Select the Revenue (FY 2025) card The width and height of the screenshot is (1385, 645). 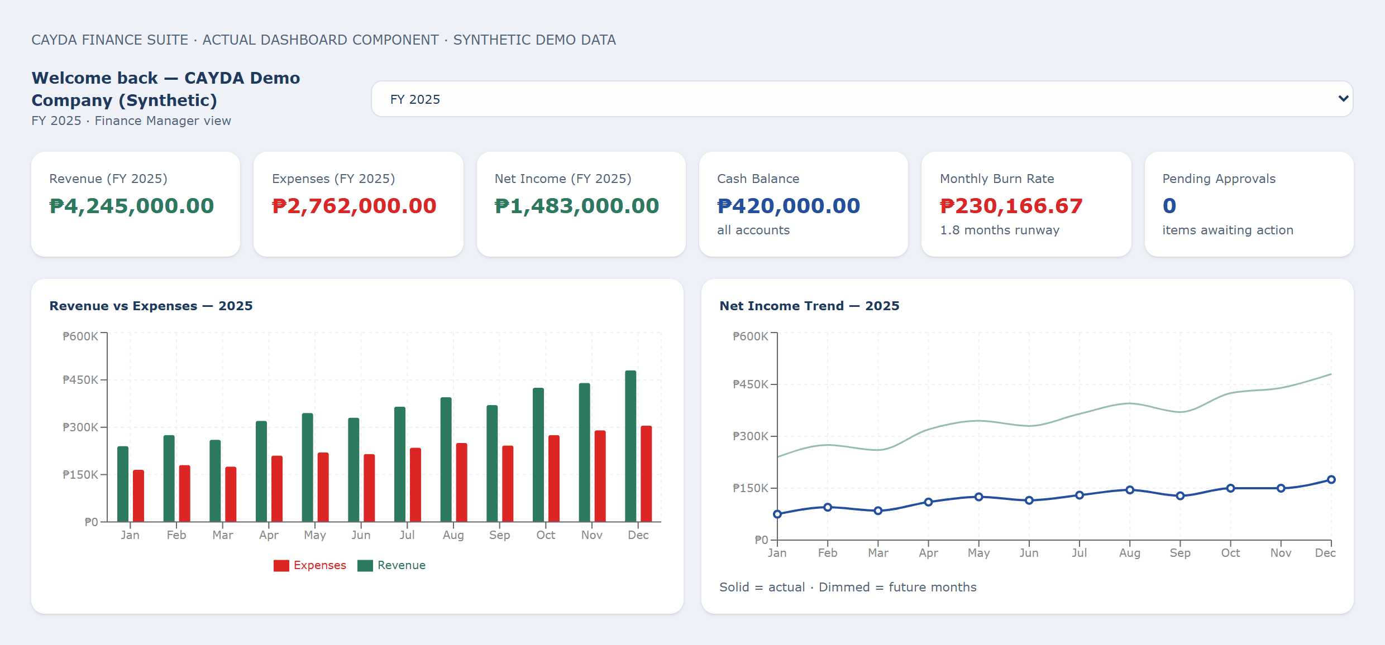tap(136, 204)
